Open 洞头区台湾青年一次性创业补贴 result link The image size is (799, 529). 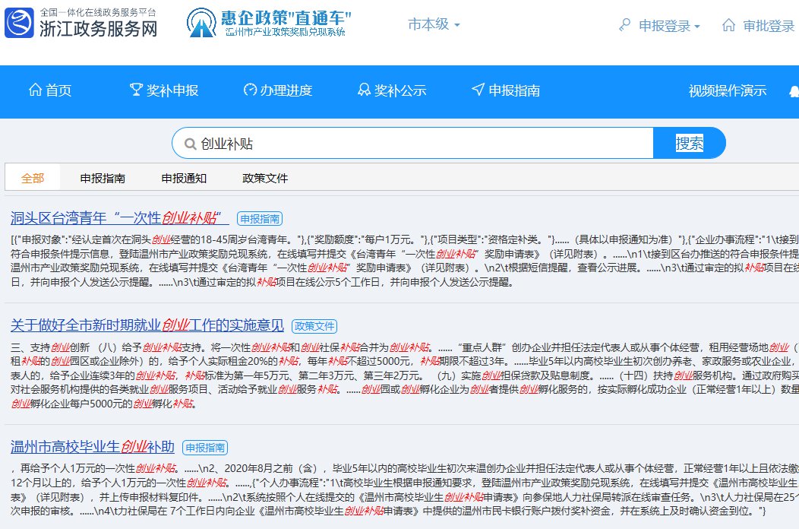pos(119,218)
